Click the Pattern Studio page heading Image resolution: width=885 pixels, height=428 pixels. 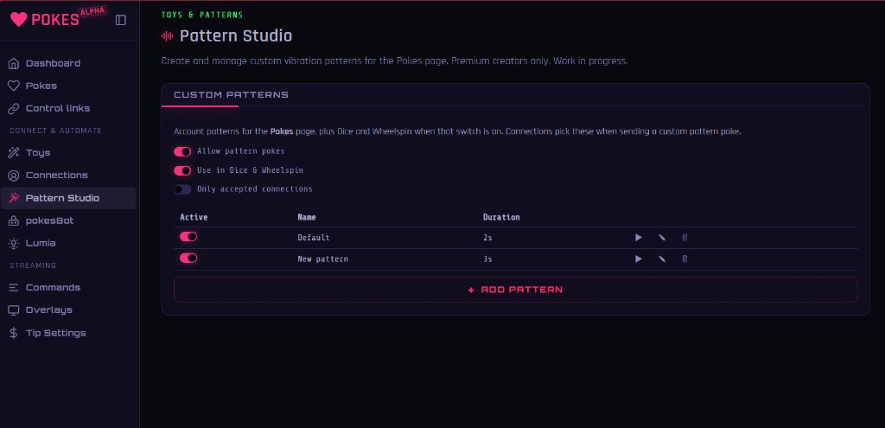(236, 36)
